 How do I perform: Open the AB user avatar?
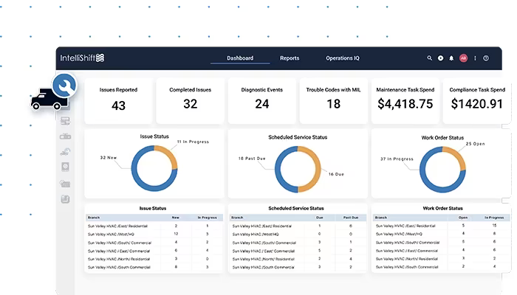coord(463,58)
